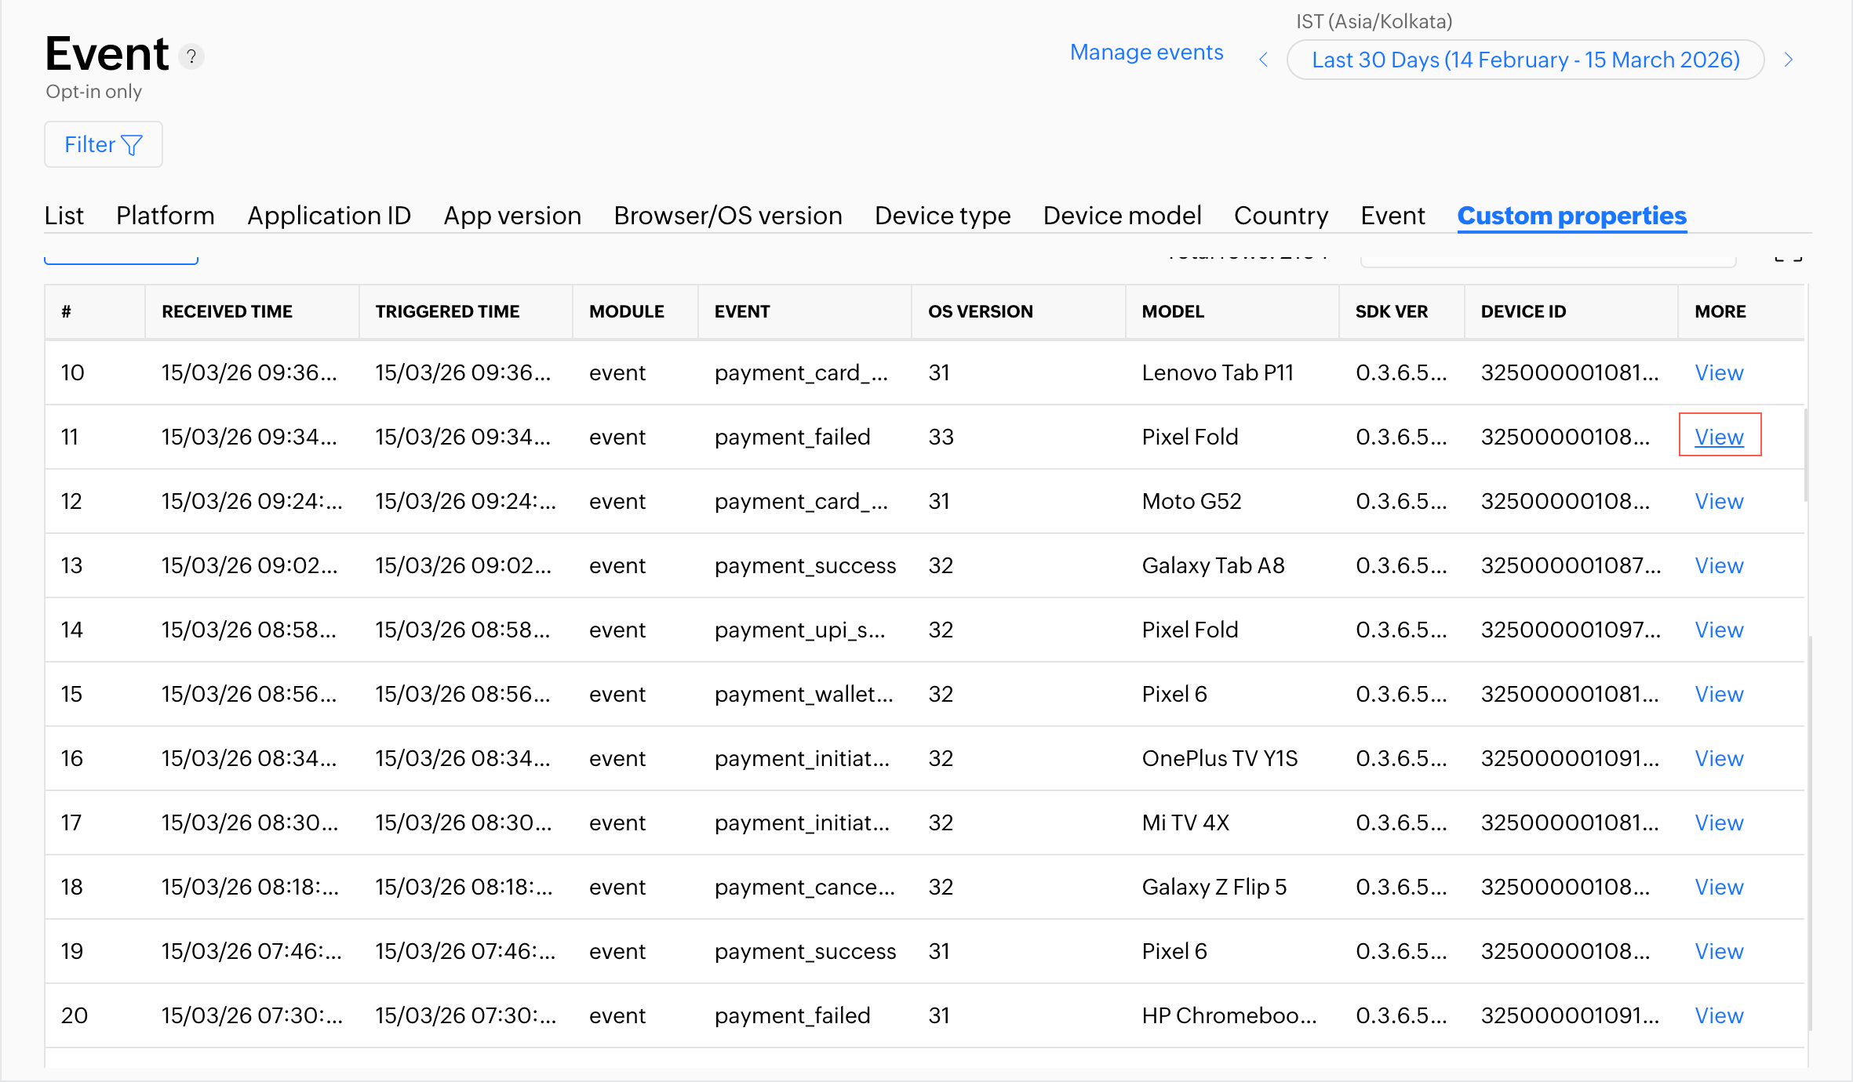This screenshot has height=1082, width=1853.
Task: Go to previous date range with left chevron
Action: (1263, 60)
